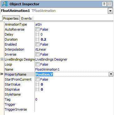This screenshot has height=115, width=114.
Task: Click the empty TriggerInverse value field
Action: point(74,109)
